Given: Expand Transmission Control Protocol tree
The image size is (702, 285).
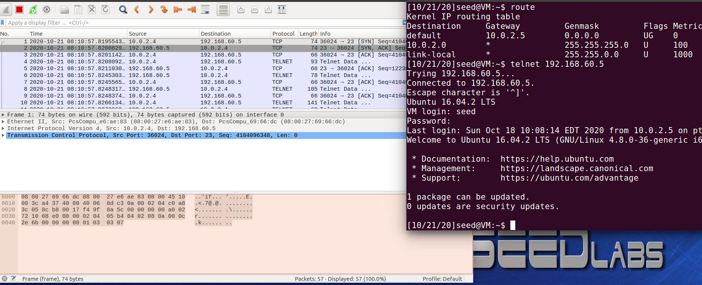Looking at the screenshot, I should pos(3,135).
